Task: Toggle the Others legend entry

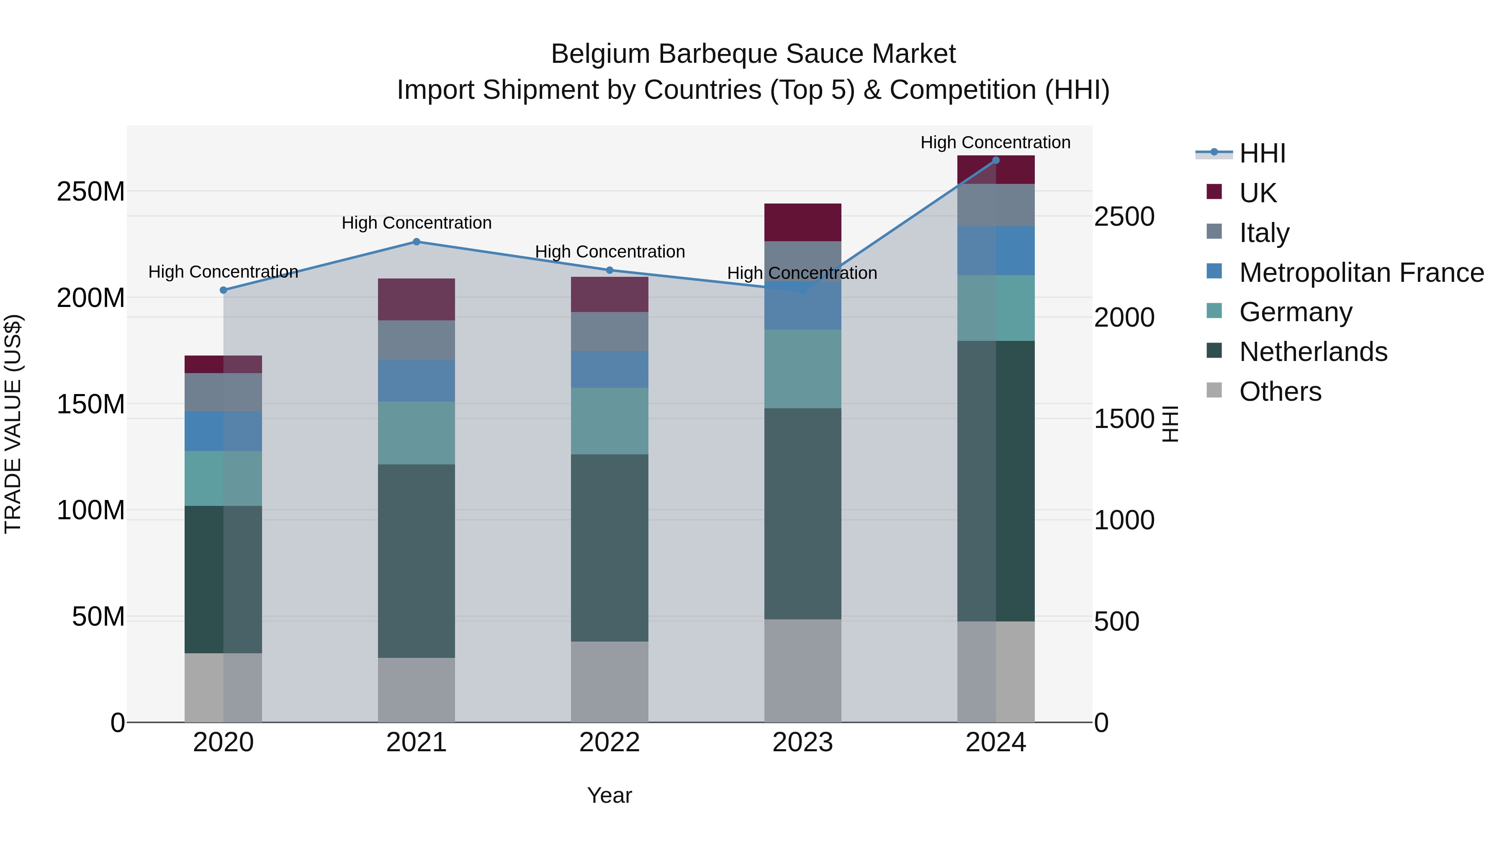Action: point(1264,391)
